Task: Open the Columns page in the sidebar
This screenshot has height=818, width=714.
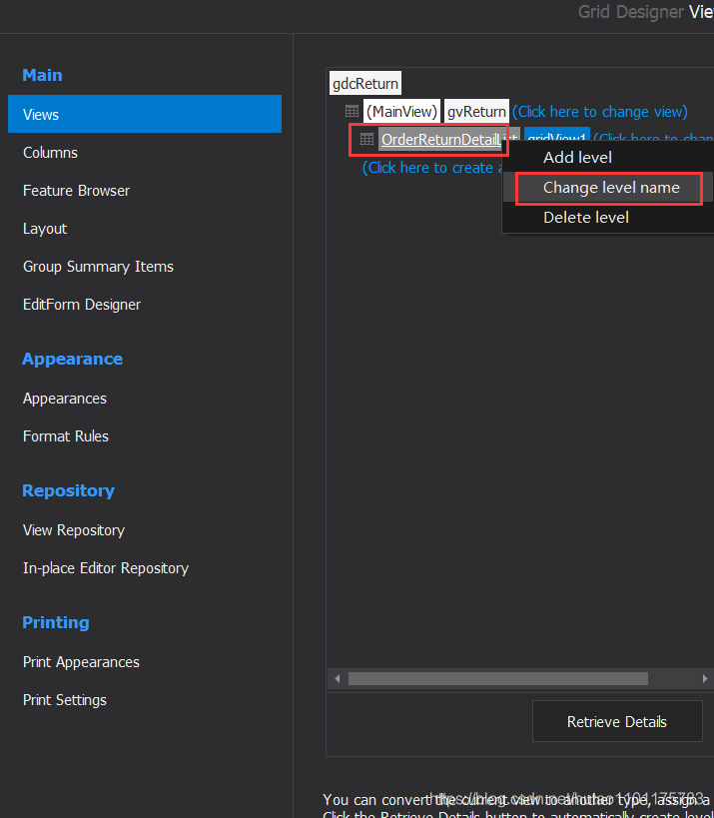Action: click(50, 152)
